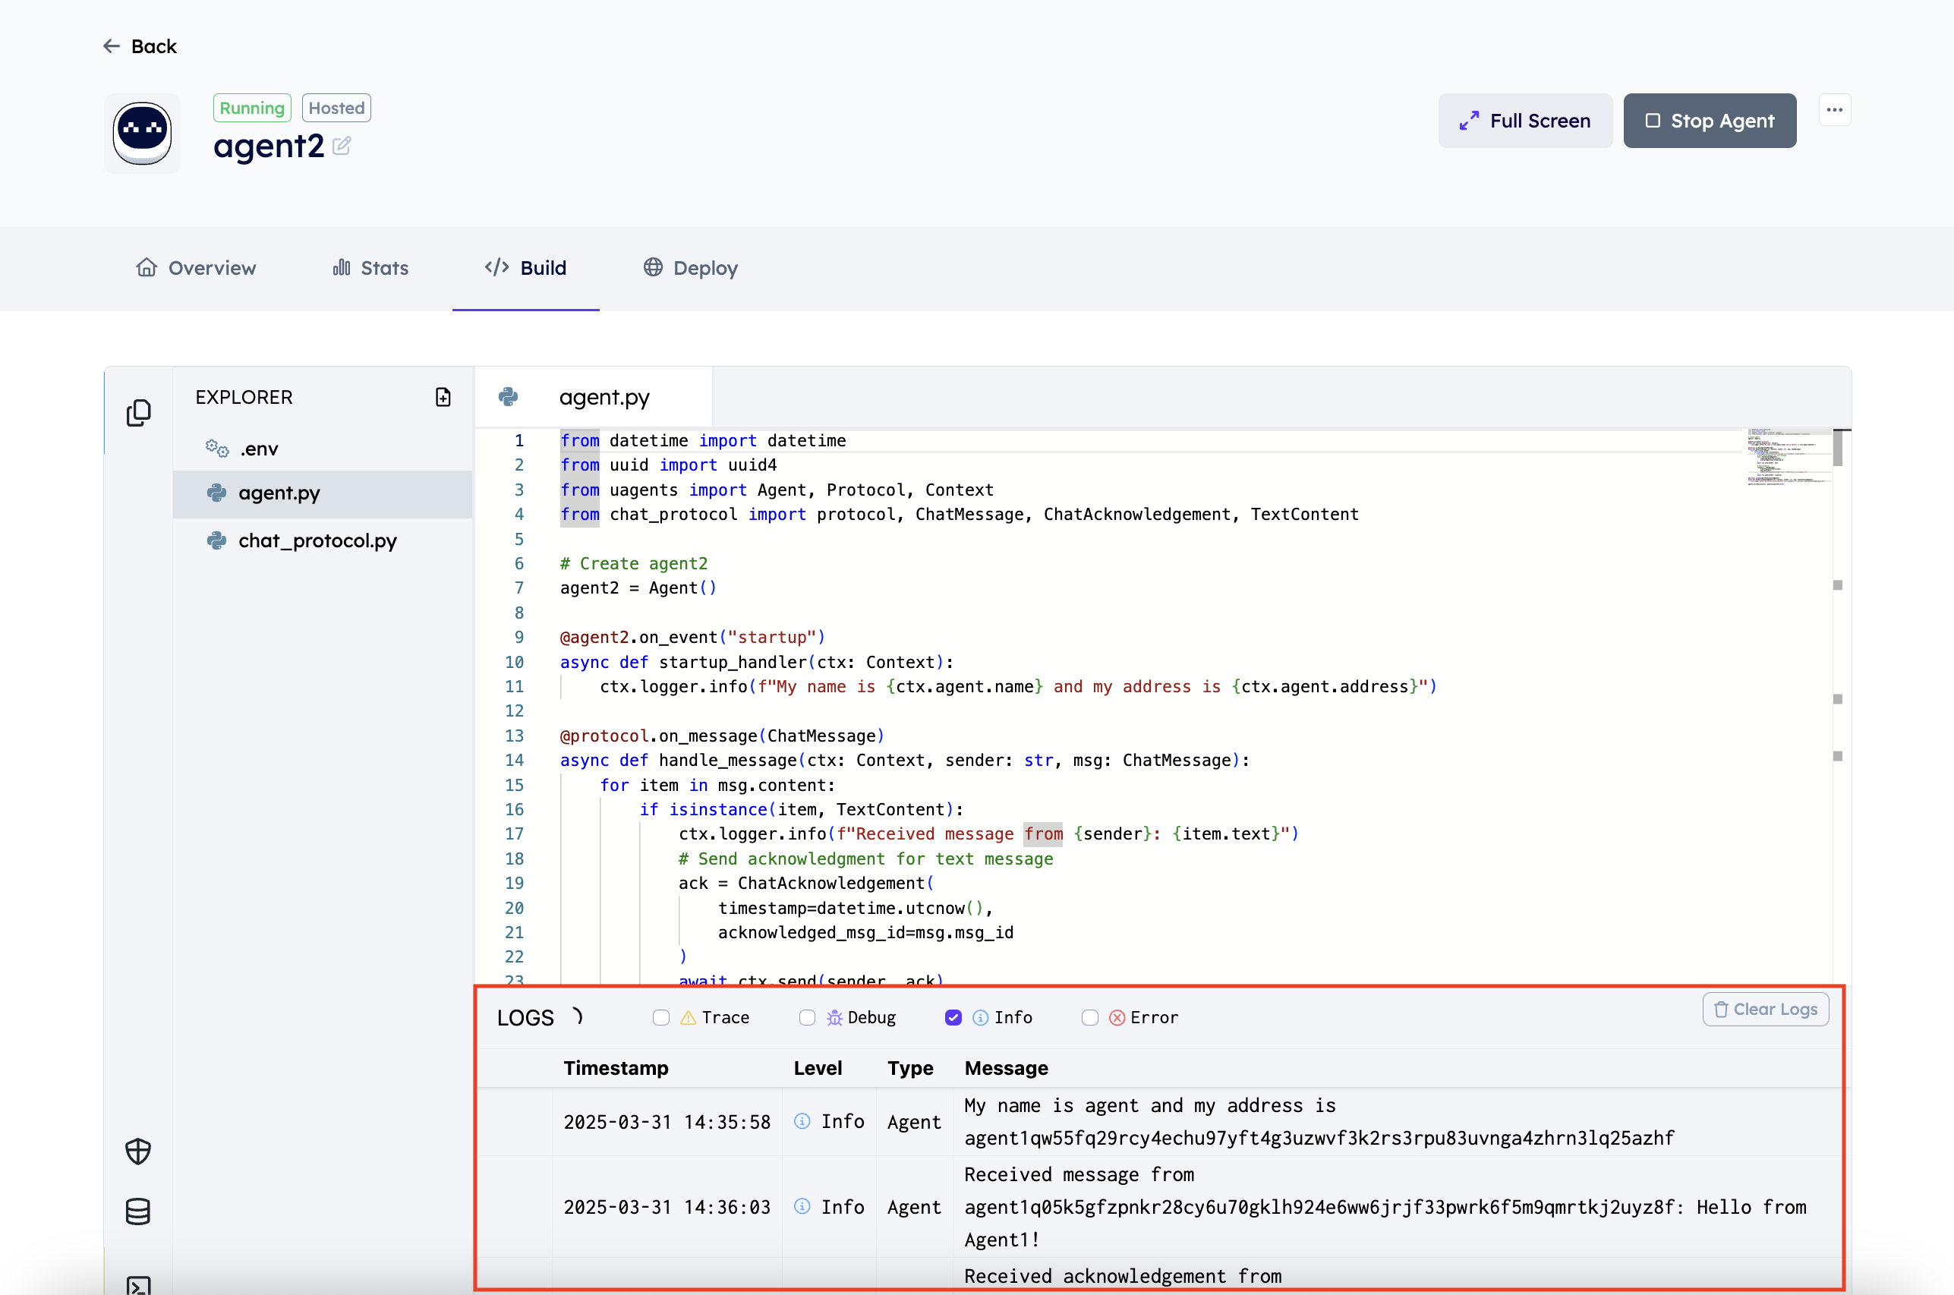
Task: Click the 'Hello from Agent1!' log message
Action: pyautogui.click(x=1385, y=1207)
